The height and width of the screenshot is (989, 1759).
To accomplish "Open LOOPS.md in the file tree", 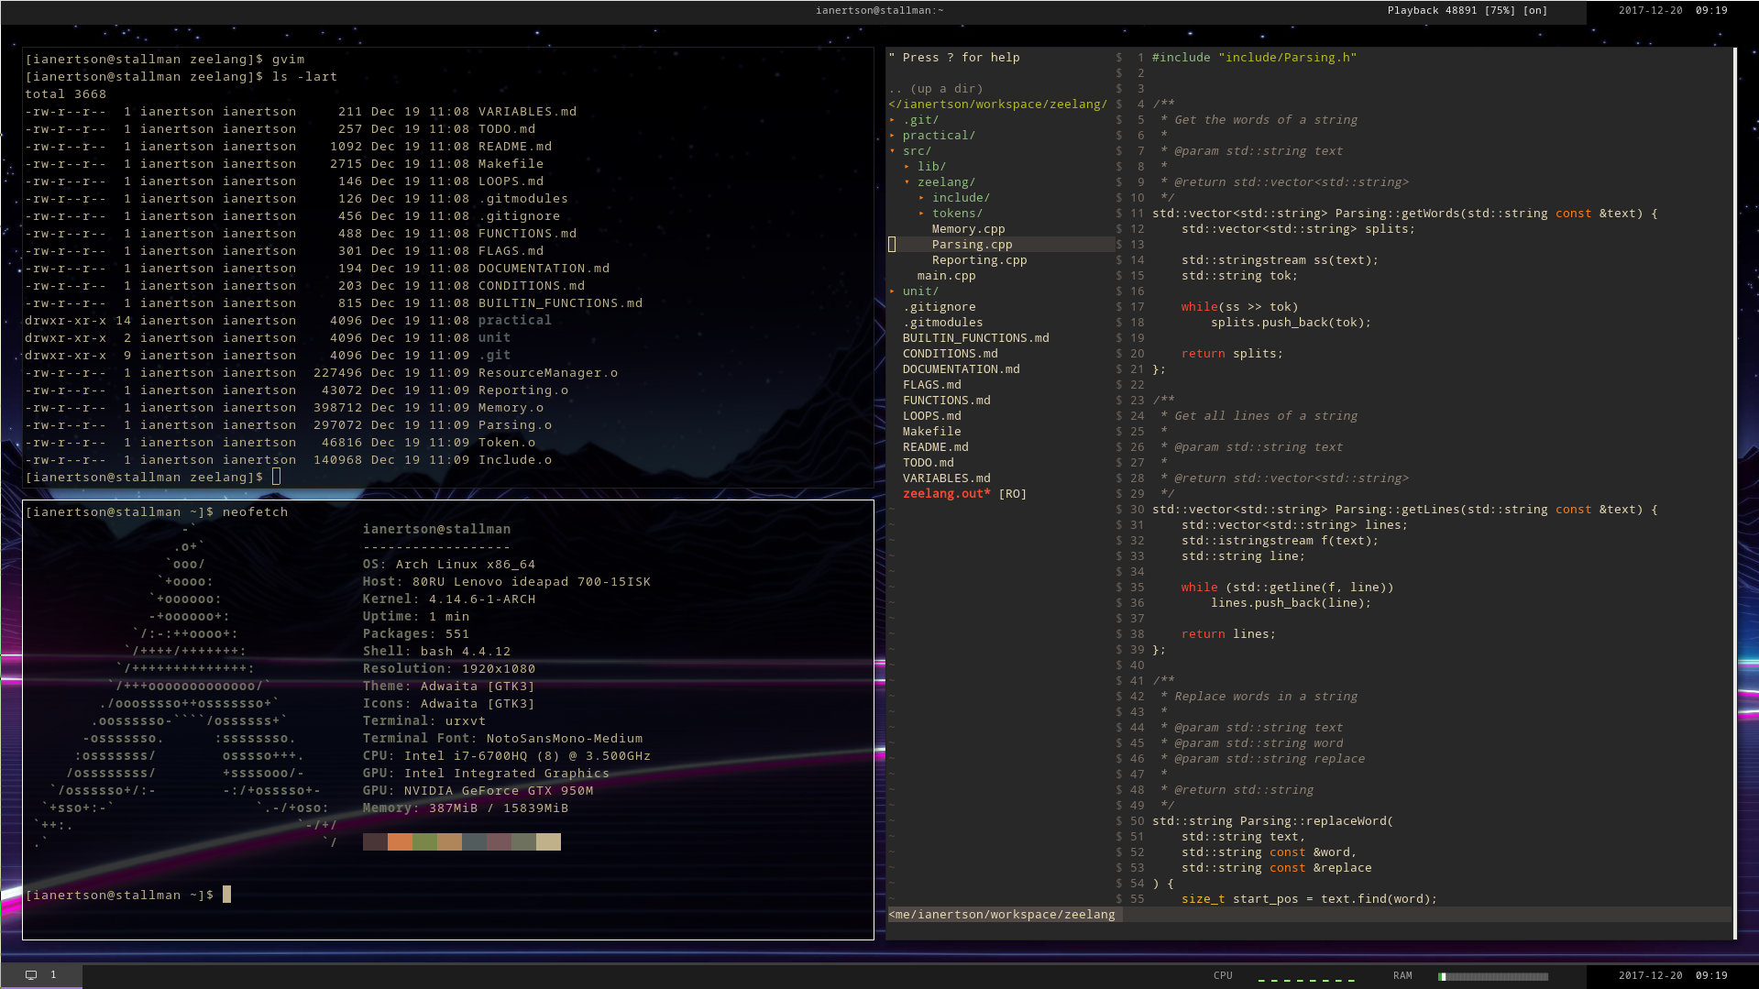I will 931,416.
